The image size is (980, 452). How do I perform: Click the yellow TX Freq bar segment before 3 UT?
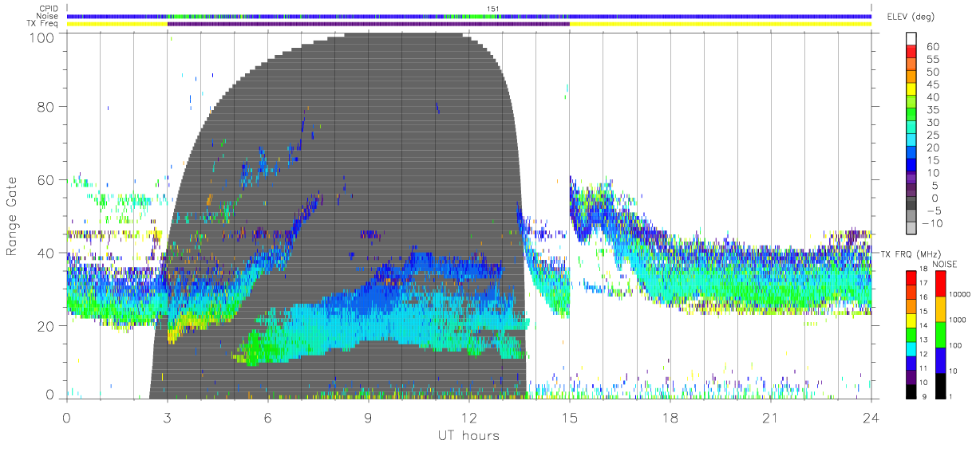click(x=117, y=24)
